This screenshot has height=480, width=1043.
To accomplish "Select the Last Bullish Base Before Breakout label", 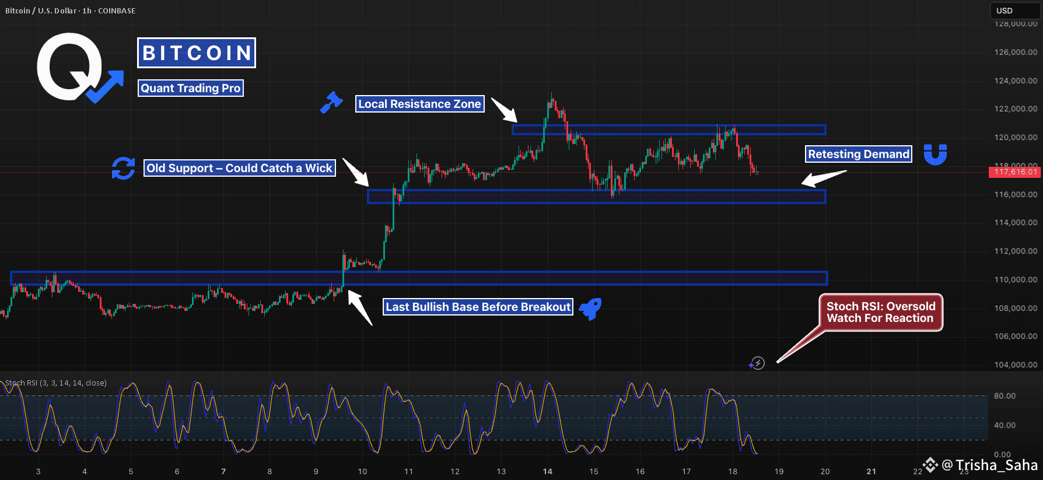I will 478,307.
